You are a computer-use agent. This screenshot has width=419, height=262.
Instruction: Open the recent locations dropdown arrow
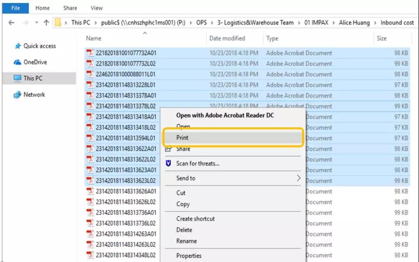click(36, 23)
